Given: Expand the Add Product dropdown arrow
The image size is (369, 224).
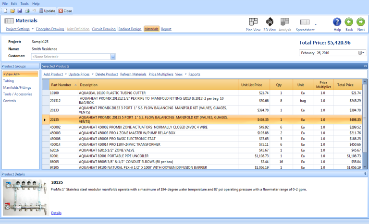Looking at the screenshot, I should tap(66, 74).
